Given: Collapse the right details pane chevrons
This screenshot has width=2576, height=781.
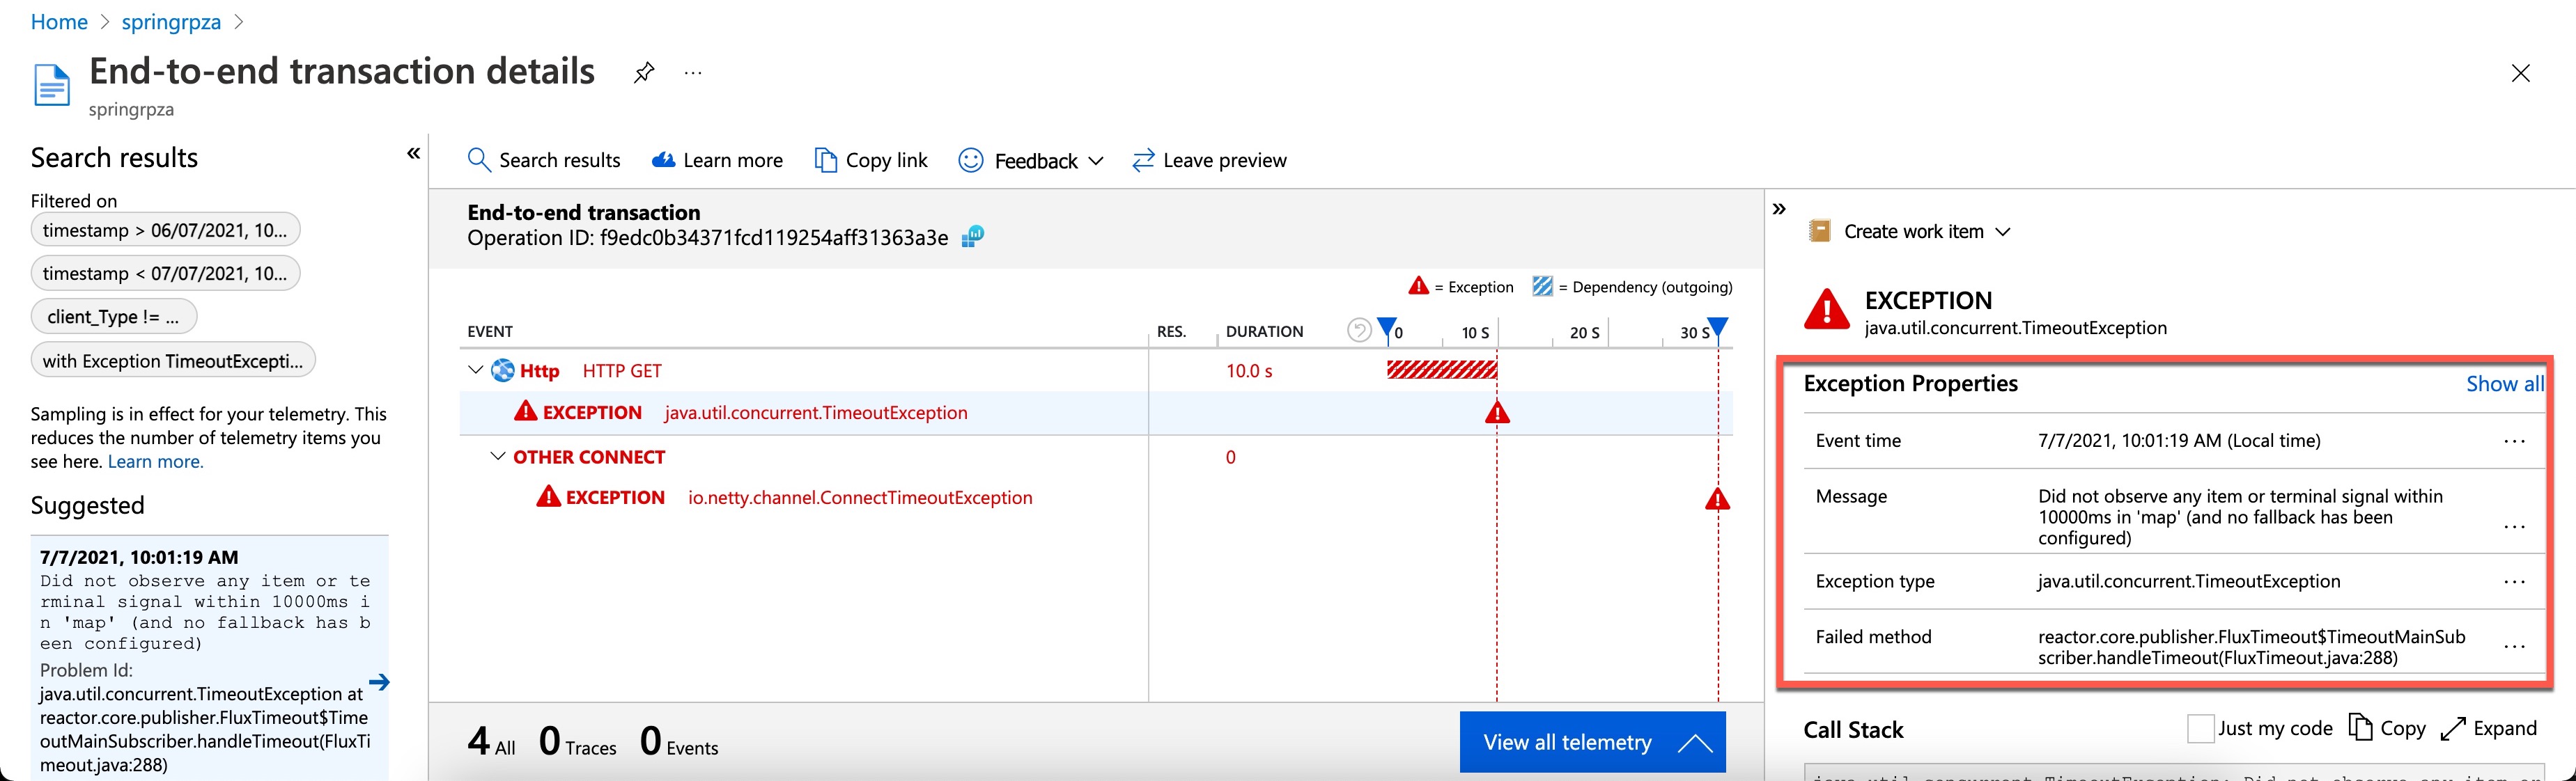Looking at the screenshot, I should 1779,209.
